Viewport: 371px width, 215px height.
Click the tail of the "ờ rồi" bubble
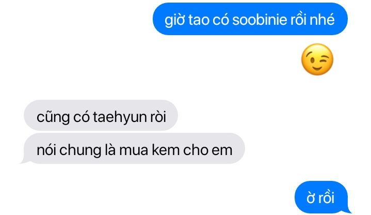[x=348, y=210]
